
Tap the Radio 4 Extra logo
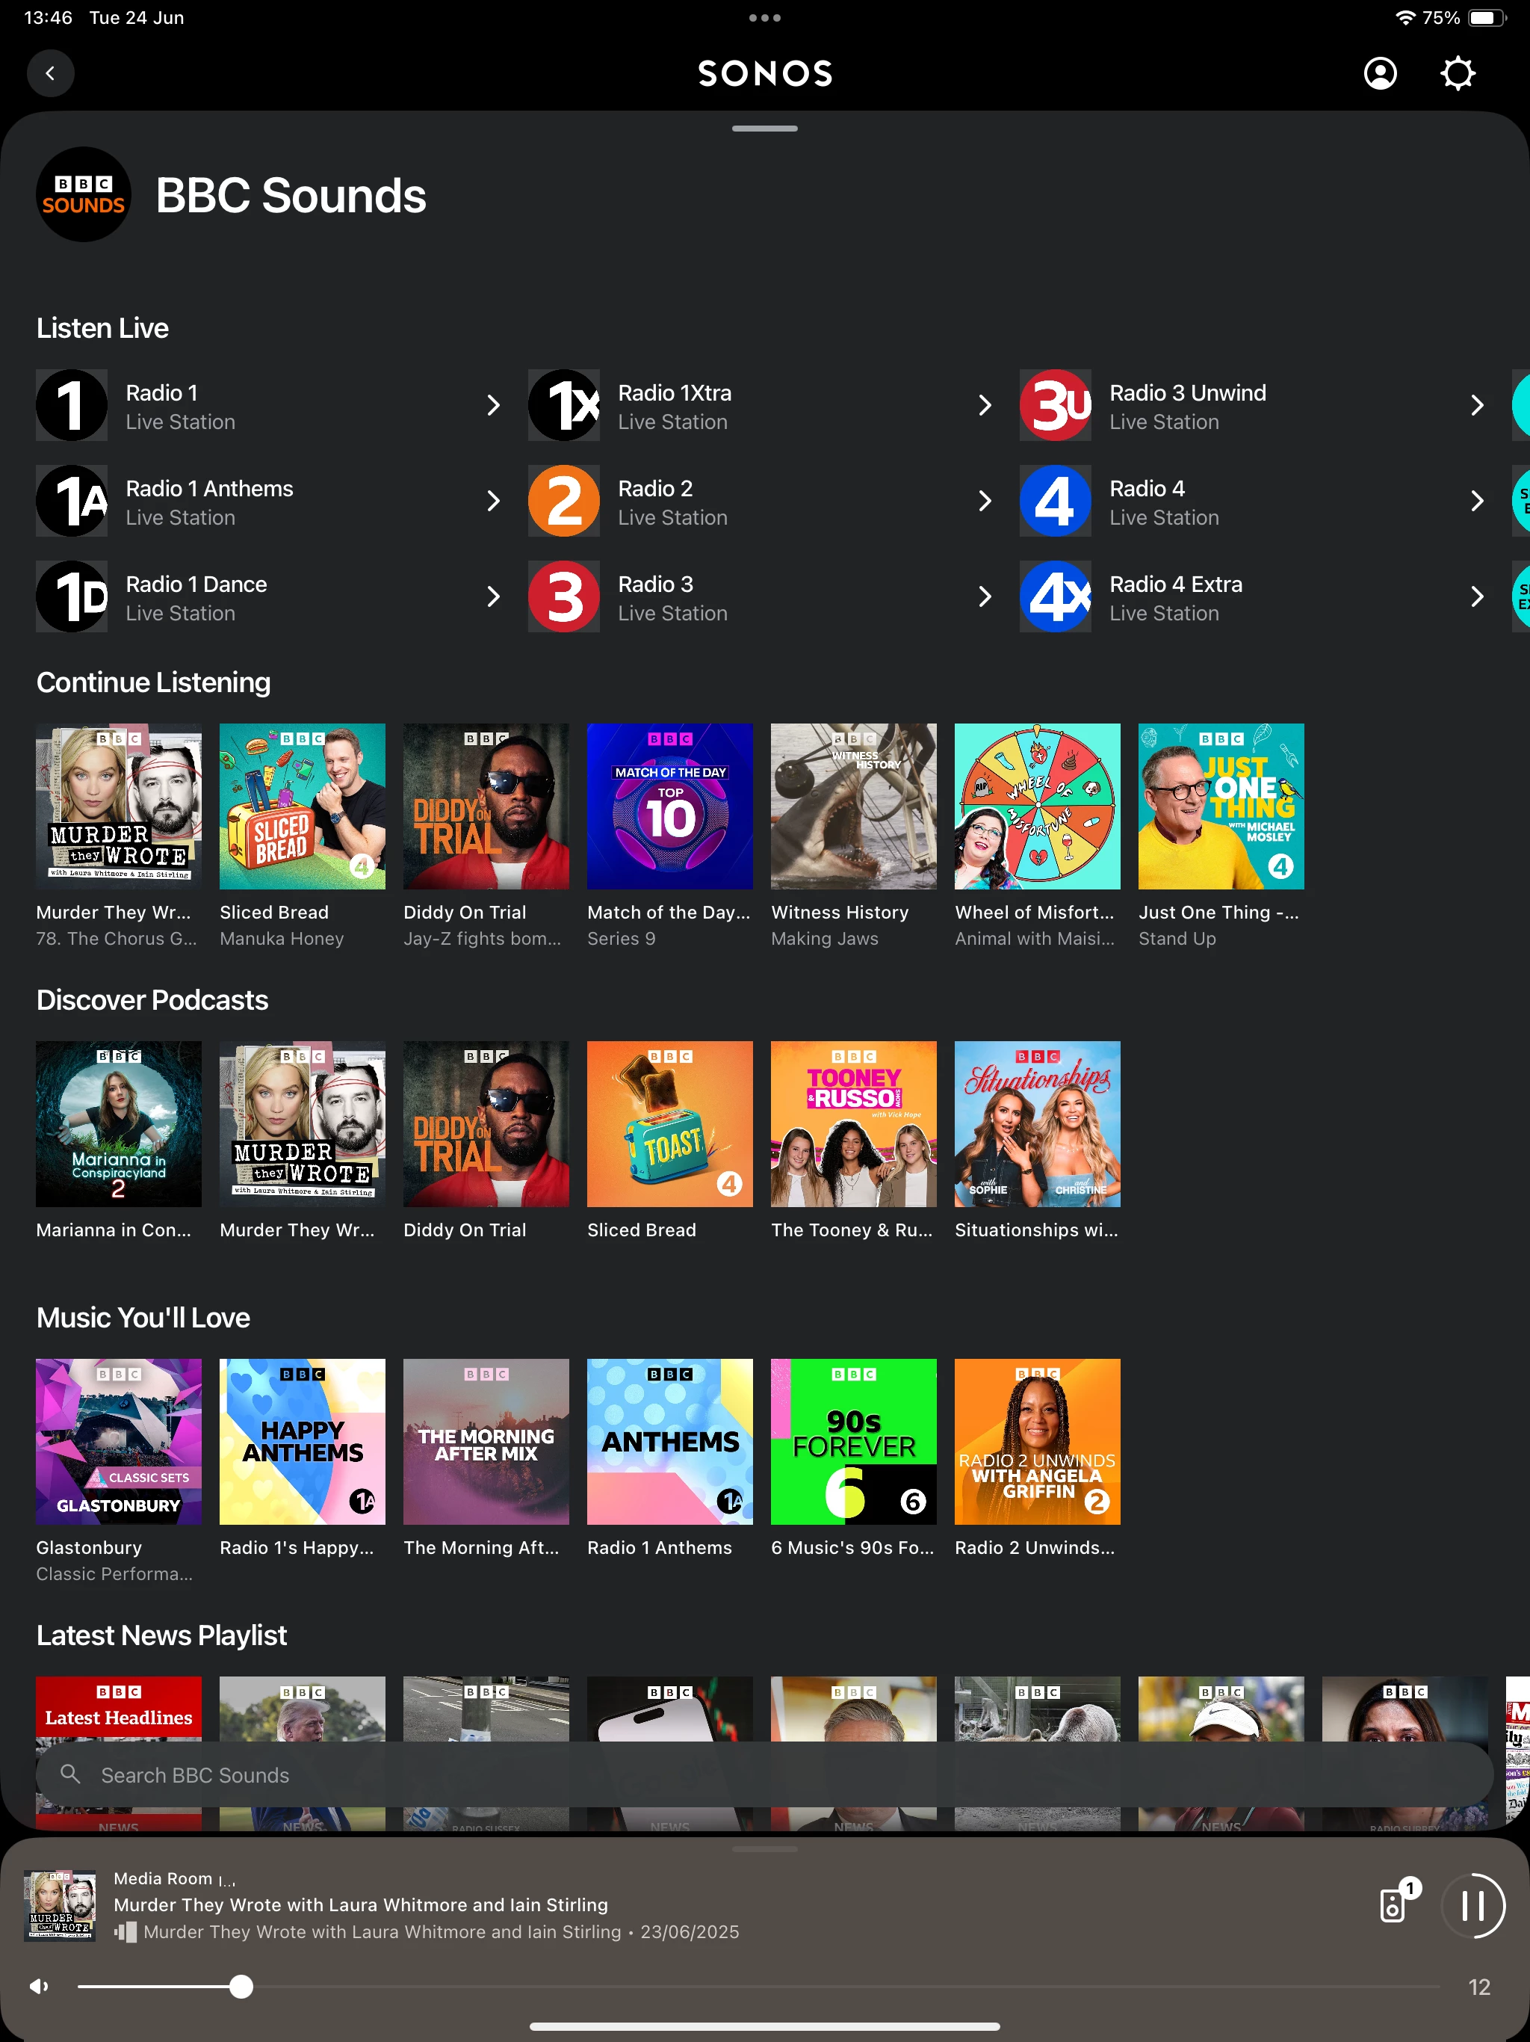(x=1056, y=596)
